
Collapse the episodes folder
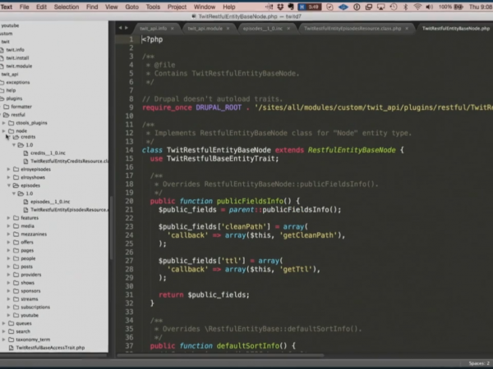8,185
